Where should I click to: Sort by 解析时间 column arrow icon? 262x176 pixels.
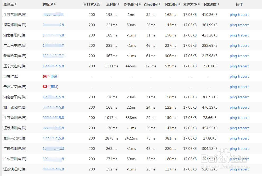point(140,4)
